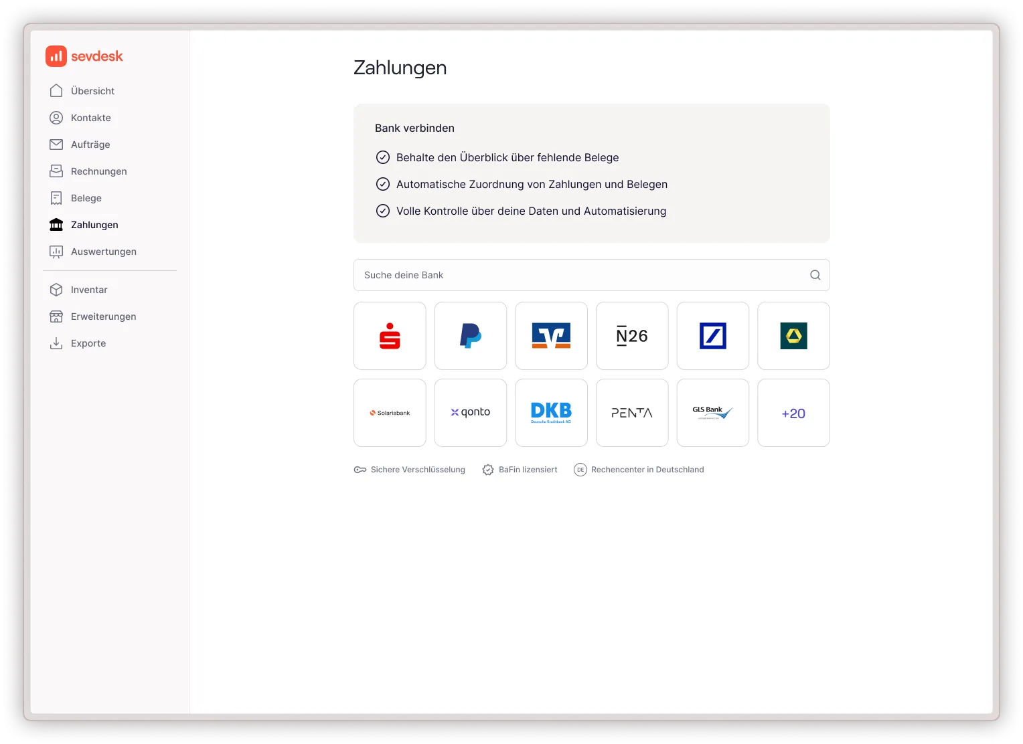Choose the Deutsche Bank tile

pos(713,336)
